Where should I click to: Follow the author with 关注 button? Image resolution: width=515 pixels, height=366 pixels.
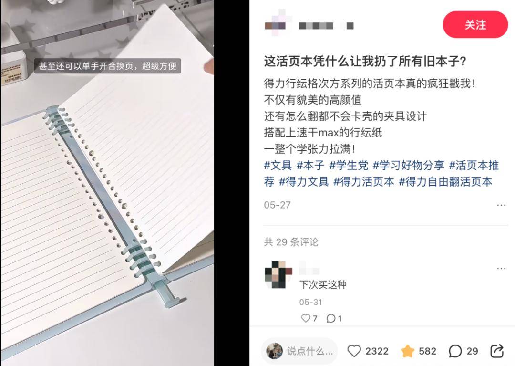tap(475, 25)
